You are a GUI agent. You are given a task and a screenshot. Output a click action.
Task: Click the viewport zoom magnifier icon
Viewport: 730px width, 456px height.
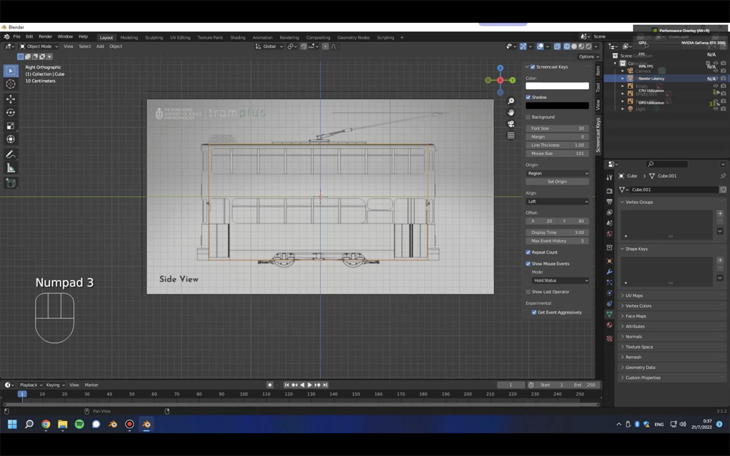510,101
